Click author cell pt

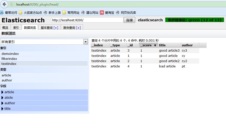click(x=183, y=66)
